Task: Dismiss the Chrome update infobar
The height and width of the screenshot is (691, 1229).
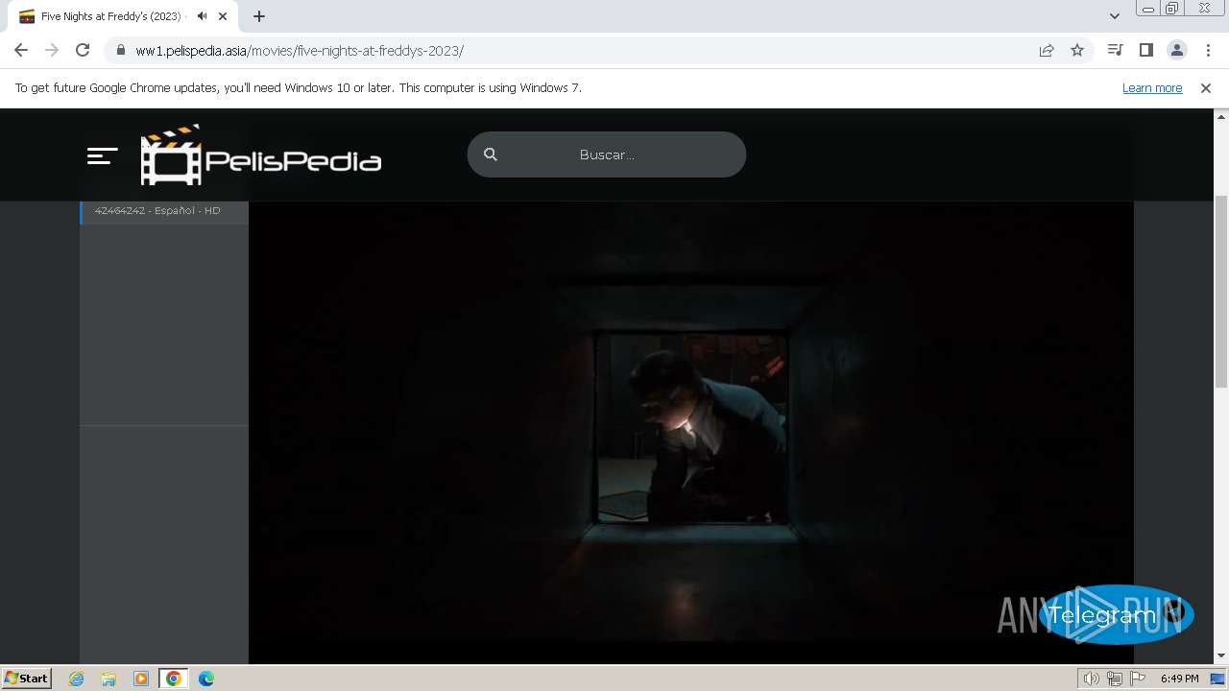Action: (1206, 87)
